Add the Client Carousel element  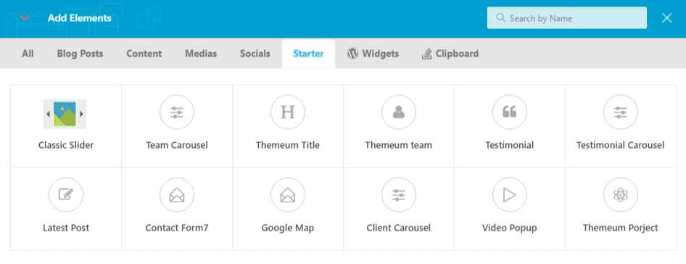399,209
